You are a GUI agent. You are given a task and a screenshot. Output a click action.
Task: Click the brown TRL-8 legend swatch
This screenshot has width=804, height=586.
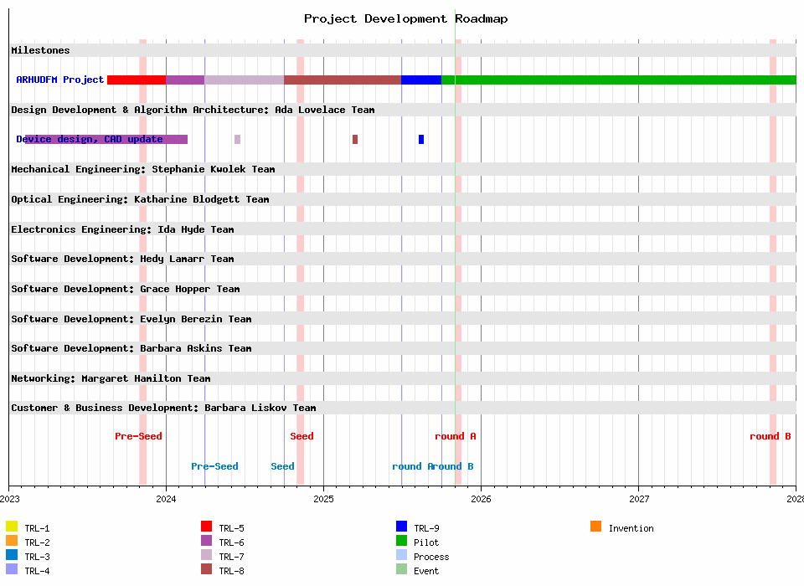click(206, 569)
